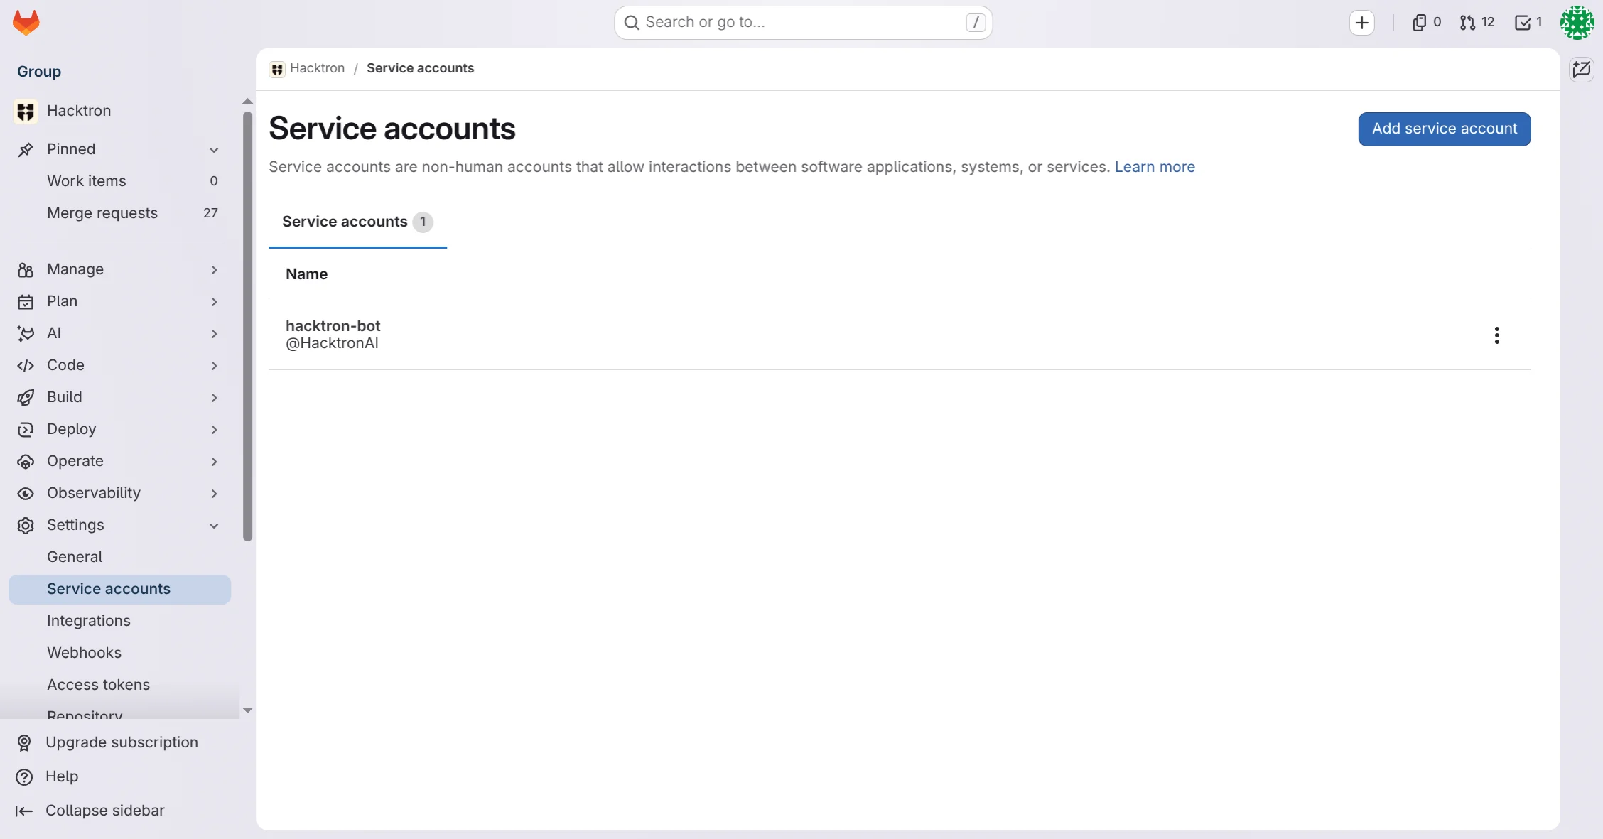Image resolution: width=1603 pixels, height=839 pixels.
Task: Click the Collapse sidebar arrow icon
Action: tap(24, 811)
